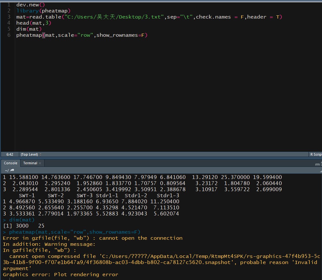Image resolution: width=322 pixels, height=280 pixels.
Task: Click the 6:42 cursor position indicator
Action: coord(10,154)
